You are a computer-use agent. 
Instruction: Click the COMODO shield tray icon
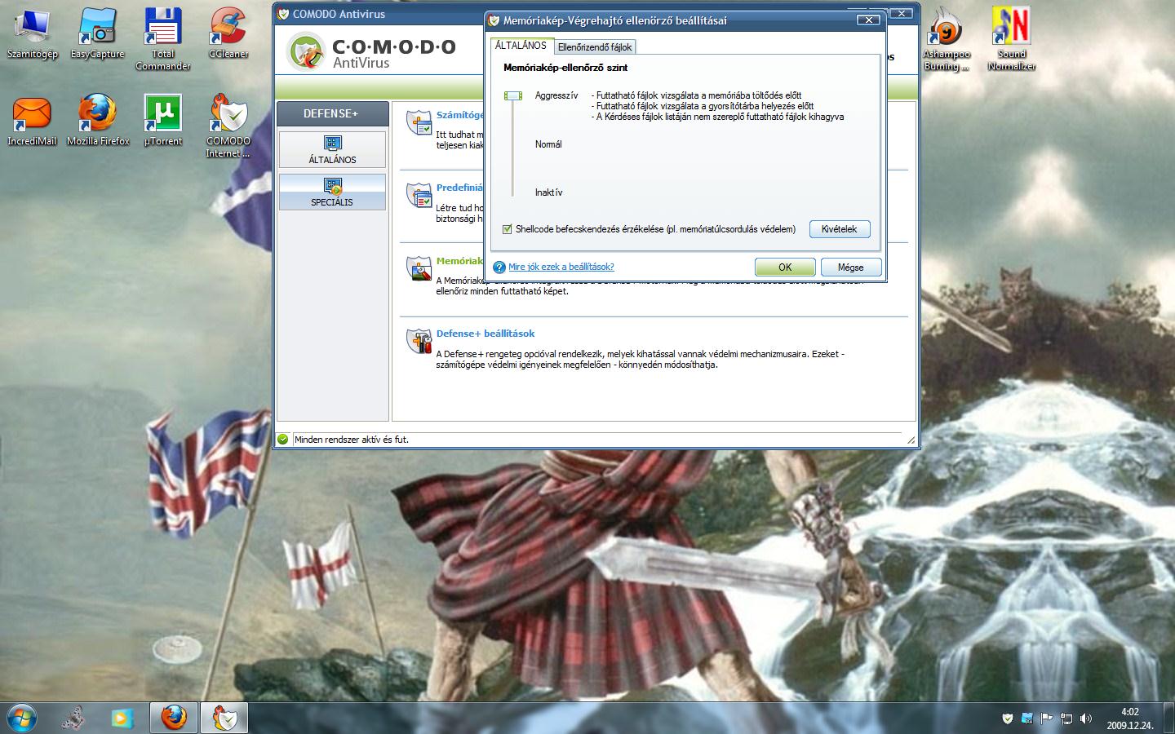coord(1008,719)
